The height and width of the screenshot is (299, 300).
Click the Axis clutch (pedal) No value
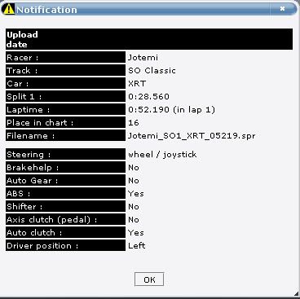(x=134, y=220)
